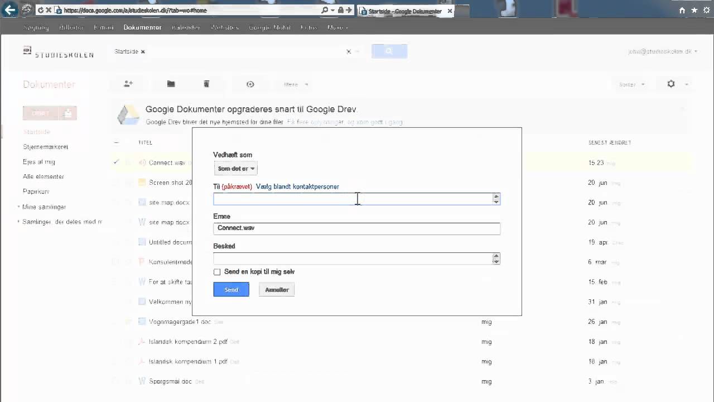Open 'Som det er' attach-as dropdown
This screenshot has height=402, width=714.
click(x=236, y=169)
